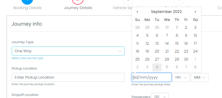Select August 28 in the calendar
The width and height of the screenshot is (222, 98).
(x=137, y=27)
